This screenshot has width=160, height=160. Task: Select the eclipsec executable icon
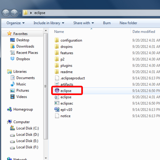pos(57,103)
